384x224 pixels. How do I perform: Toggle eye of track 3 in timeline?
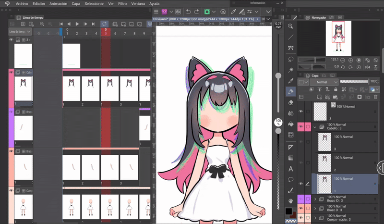tap(11, 39)
